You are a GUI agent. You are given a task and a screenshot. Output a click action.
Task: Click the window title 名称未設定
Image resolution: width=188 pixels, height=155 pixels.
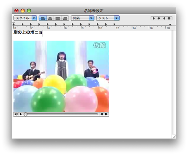[94, 11]
